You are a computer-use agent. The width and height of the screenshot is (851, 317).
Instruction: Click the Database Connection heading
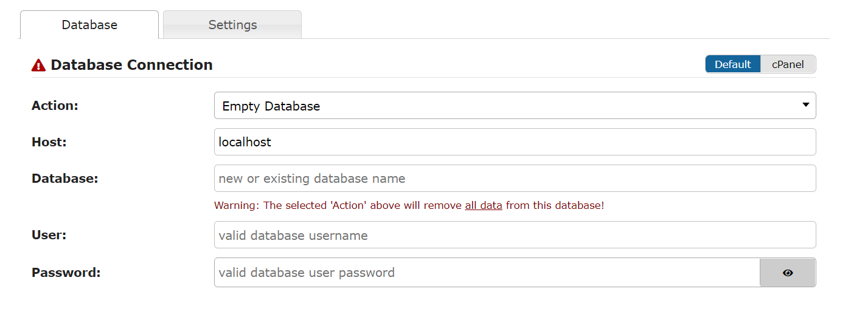131,65
